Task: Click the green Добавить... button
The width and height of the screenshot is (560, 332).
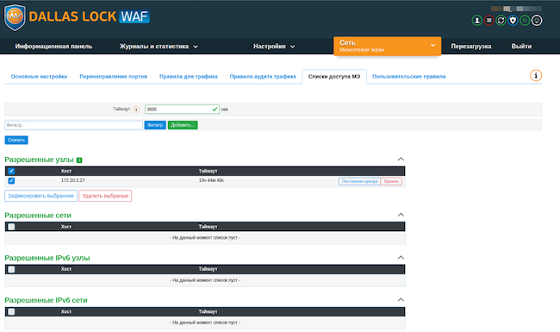Action: coord(183,125)
